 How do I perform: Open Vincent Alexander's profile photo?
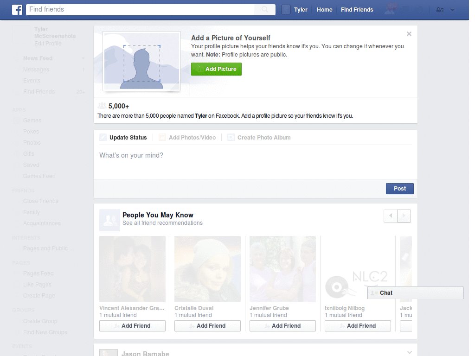(x=132, y=269)
